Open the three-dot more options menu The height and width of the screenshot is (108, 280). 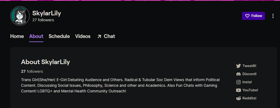[x=273, y=16]
